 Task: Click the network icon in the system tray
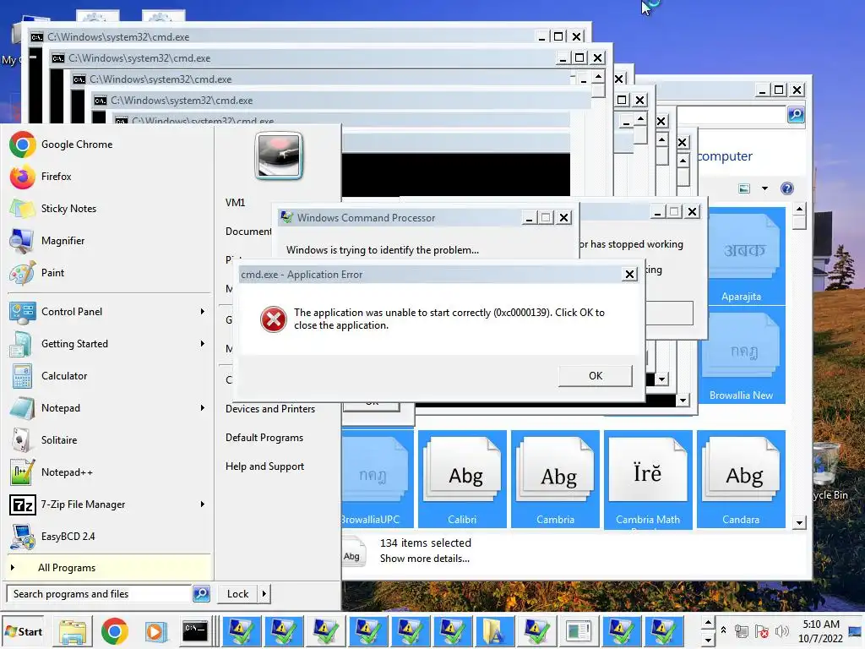pos(742,631)
